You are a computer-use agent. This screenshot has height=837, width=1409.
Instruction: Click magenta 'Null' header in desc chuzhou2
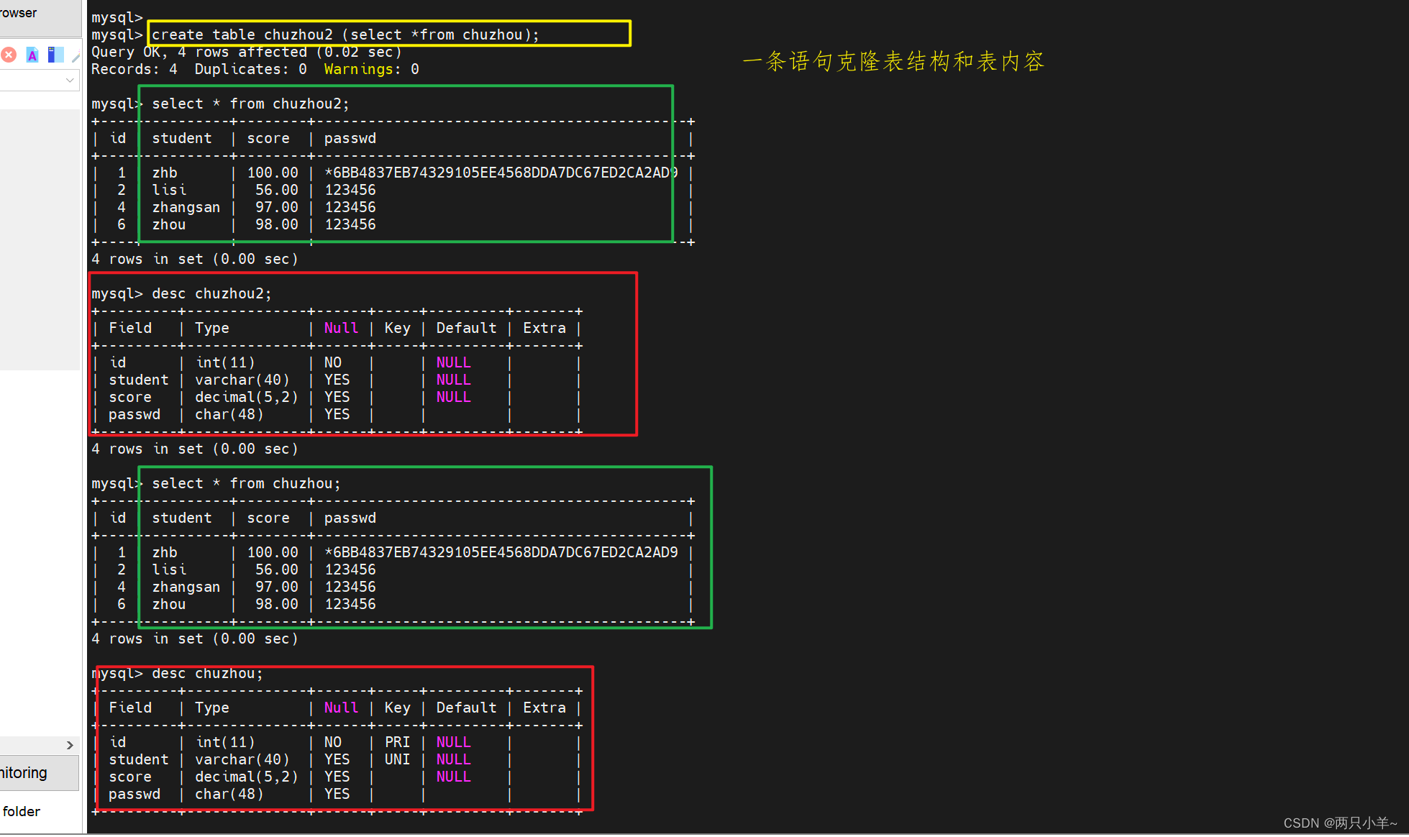(341, 328)
